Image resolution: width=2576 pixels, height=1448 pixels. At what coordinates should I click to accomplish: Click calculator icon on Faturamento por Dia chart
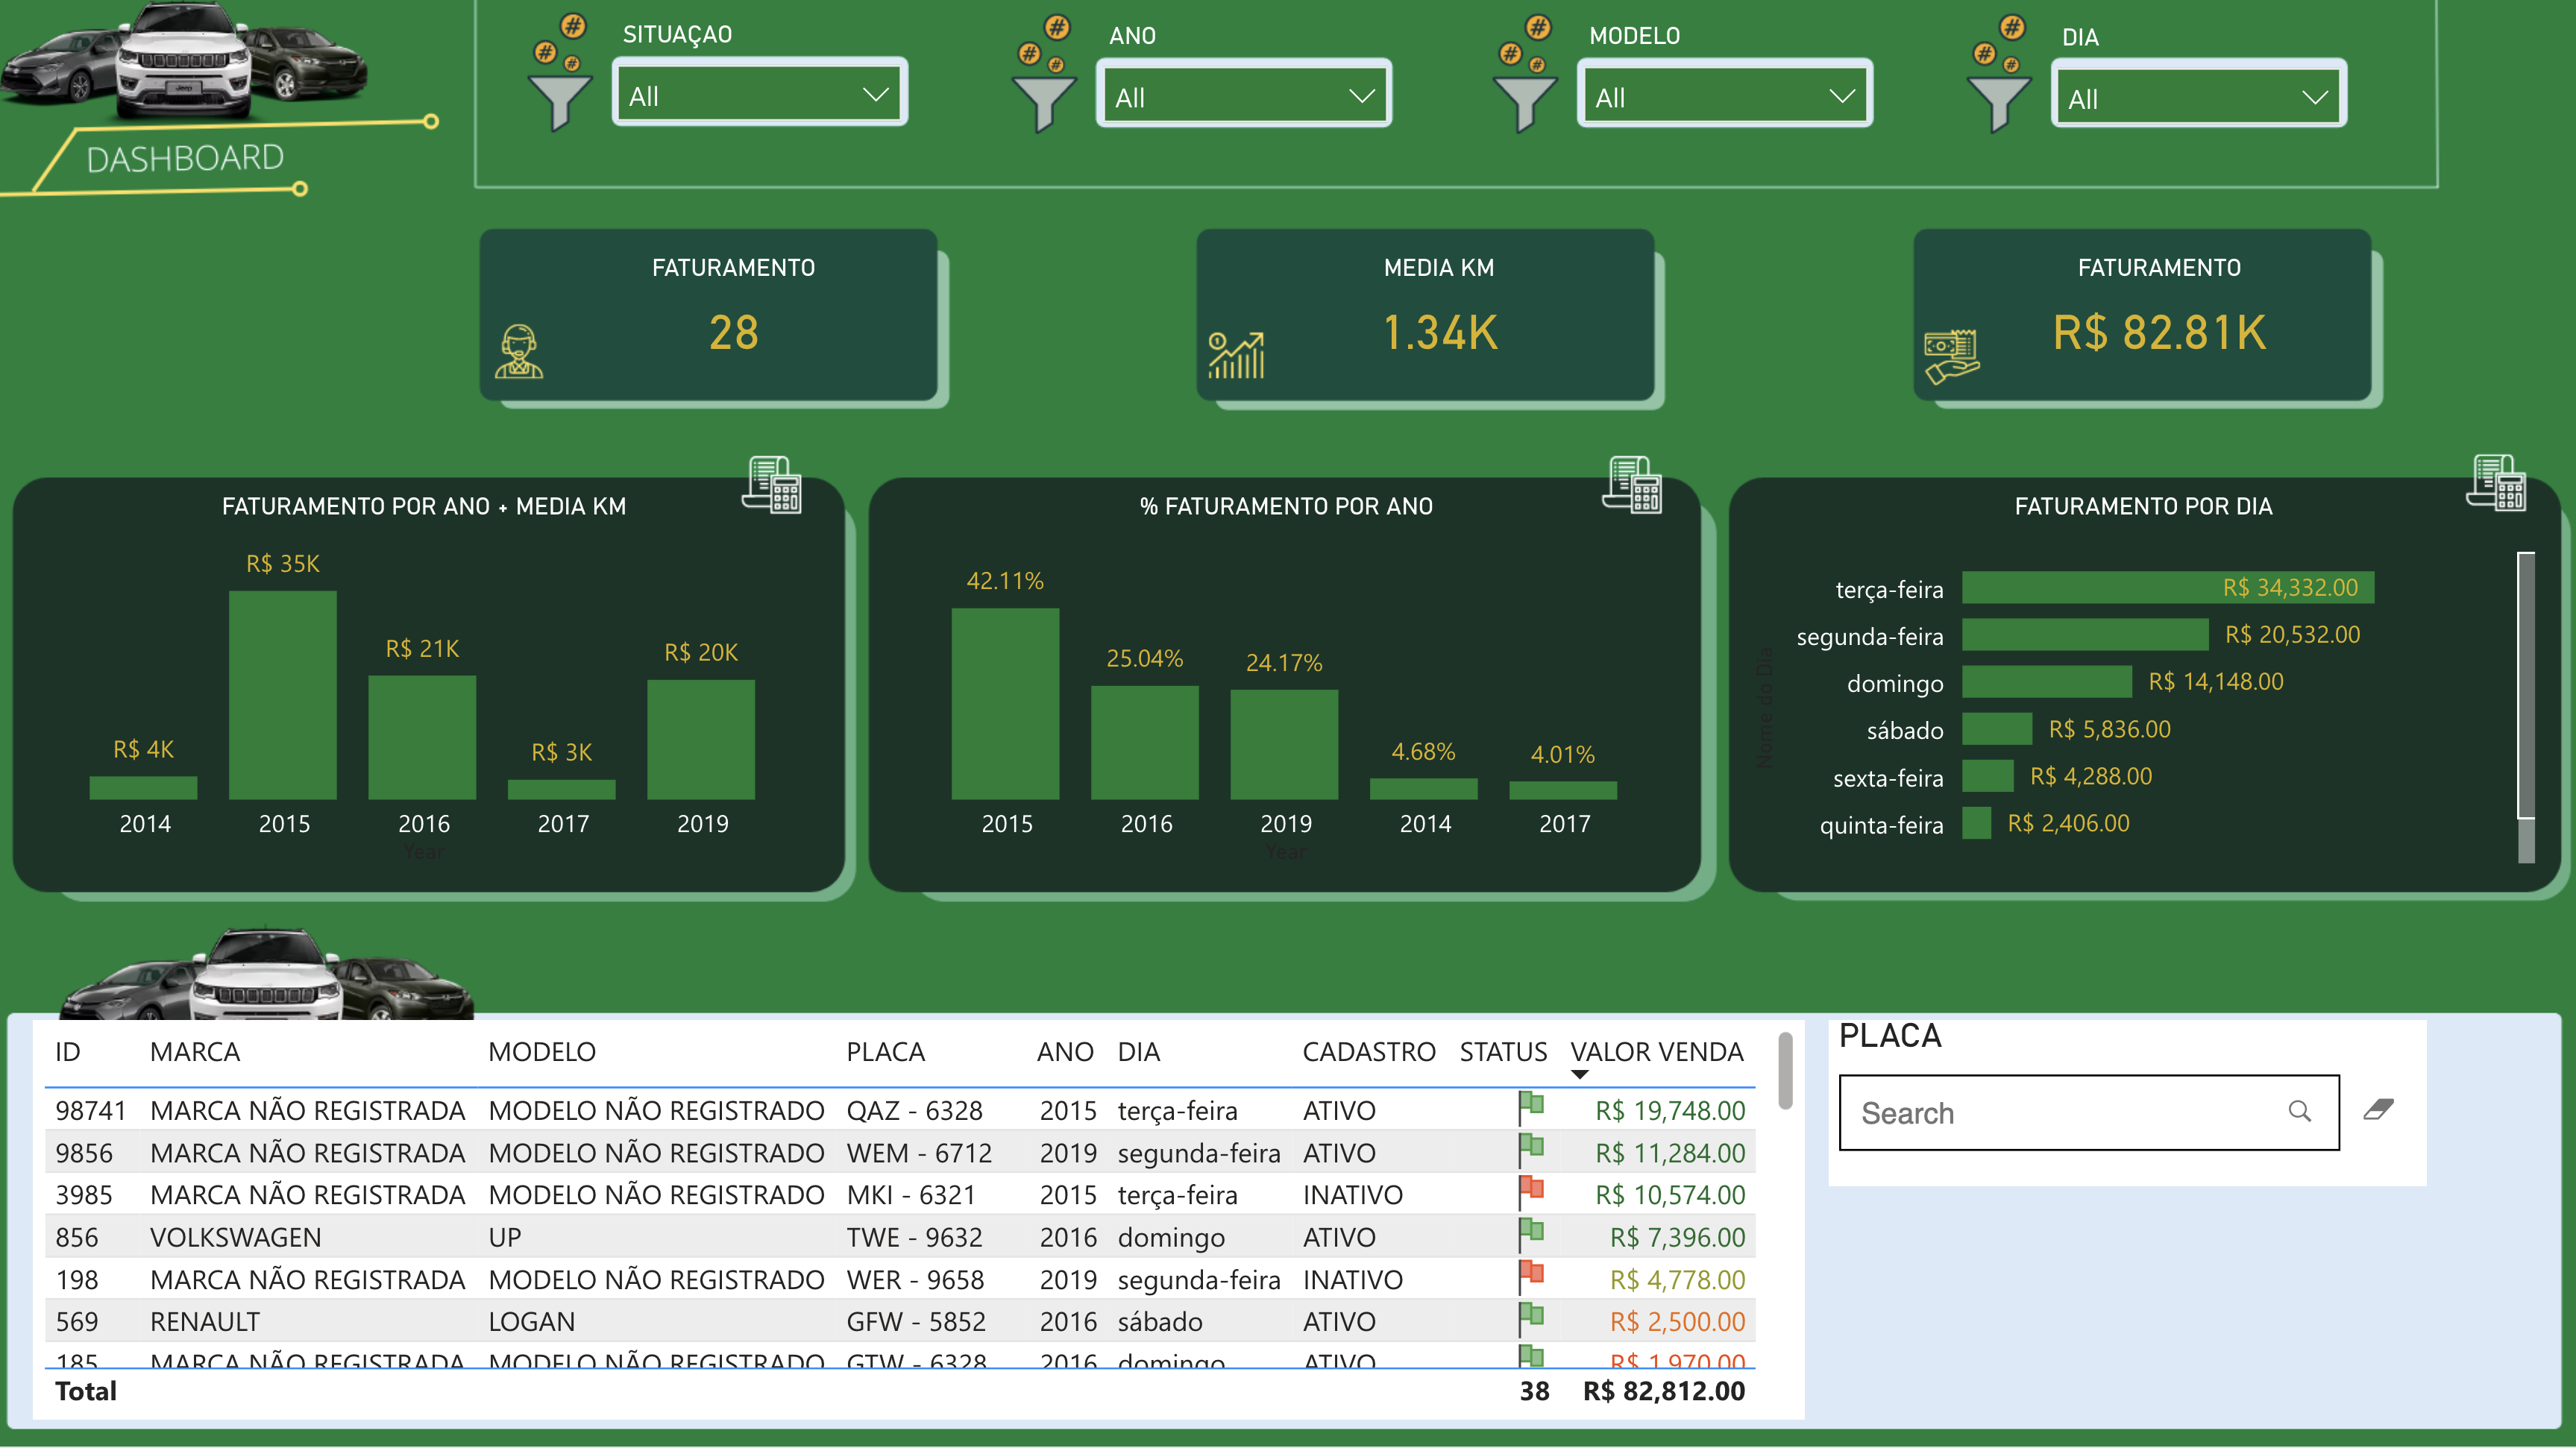pyautogui.click(x=2497, y=483)
